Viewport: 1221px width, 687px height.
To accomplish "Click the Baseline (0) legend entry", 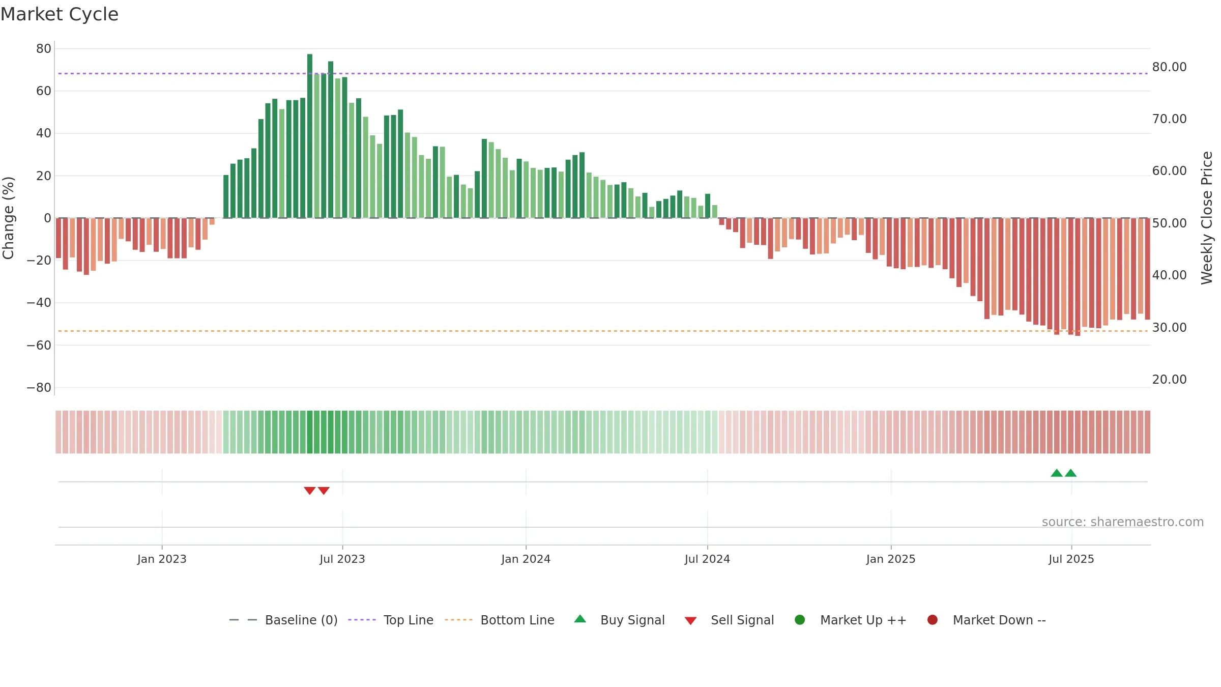I will pyautogui.click(x=283, y=620).
